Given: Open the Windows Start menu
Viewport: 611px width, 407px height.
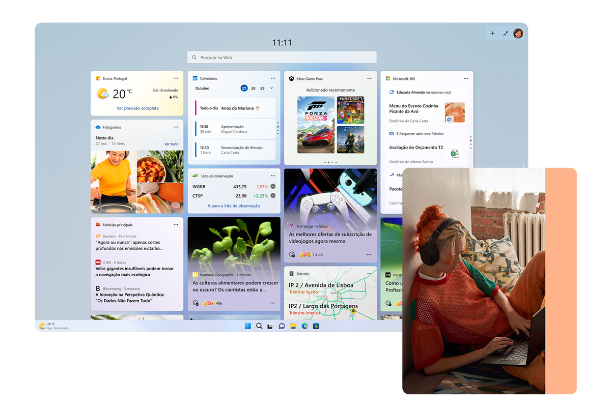Looking at the screenshot, I should tap(248, 326).
